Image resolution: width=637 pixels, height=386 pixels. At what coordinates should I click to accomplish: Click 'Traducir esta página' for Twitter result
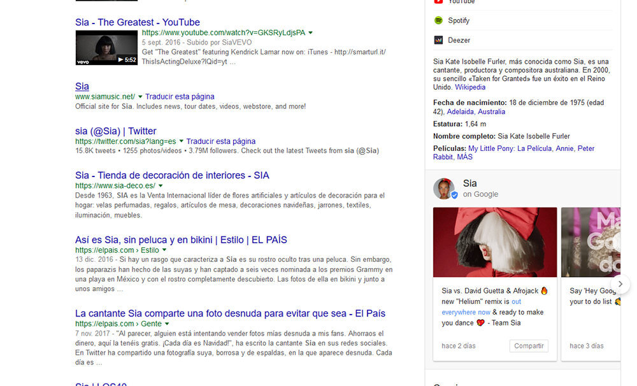pos(221,141)
